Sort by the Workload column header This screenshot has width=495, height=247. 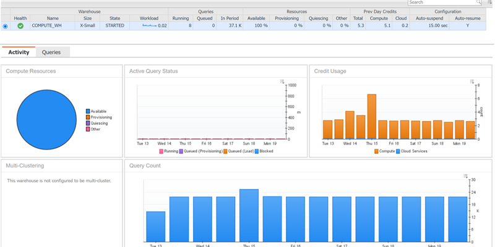149,19
